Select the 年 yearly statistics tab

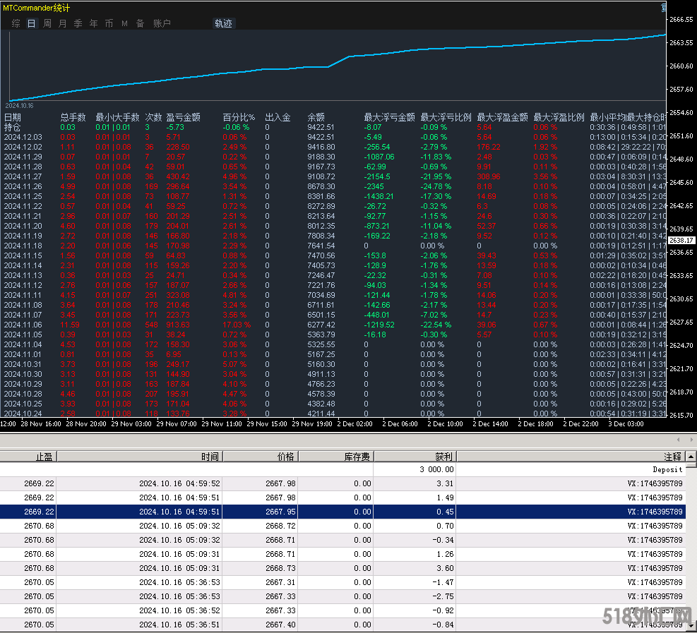click(93, 23)
